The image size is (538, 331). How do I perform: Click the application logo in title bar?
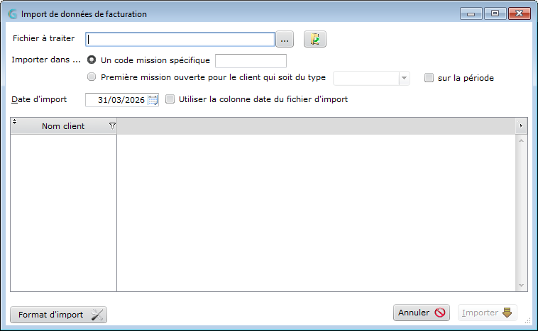pos(13,14)
